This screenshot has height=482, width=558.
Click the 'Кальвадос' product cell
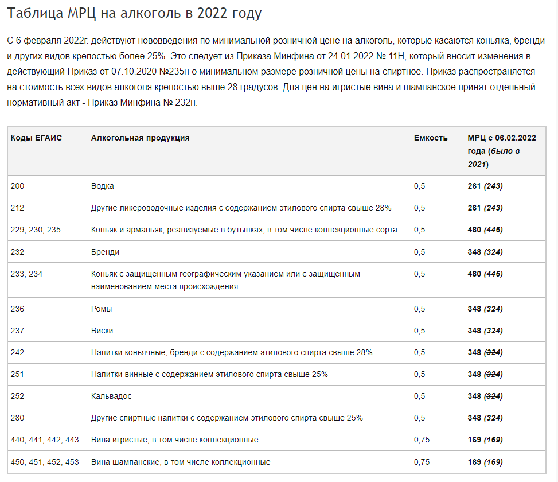249,396
